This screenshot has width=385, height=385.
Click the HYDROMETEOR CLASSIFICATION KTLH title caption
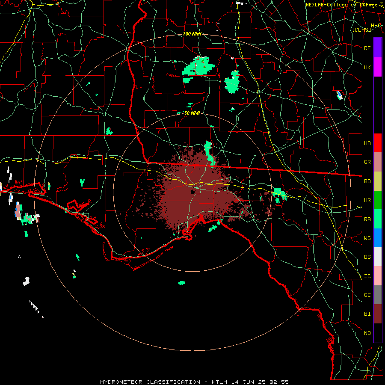pyautogui.click(x=194, y=382)
